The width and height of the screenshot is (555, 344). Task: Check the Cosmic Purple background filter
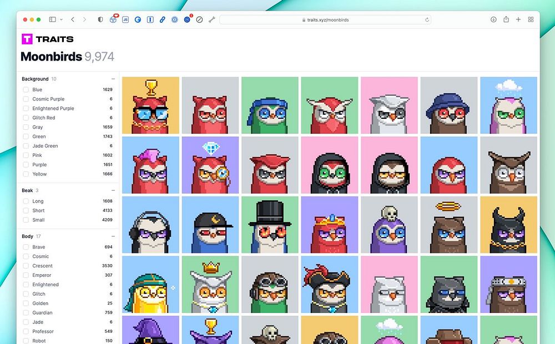(26, 99)
